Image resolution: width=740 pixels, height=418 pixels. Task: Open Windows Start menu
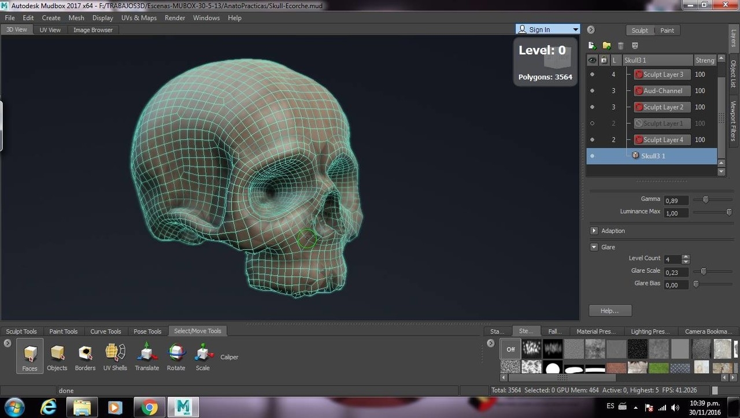[14, 407]
